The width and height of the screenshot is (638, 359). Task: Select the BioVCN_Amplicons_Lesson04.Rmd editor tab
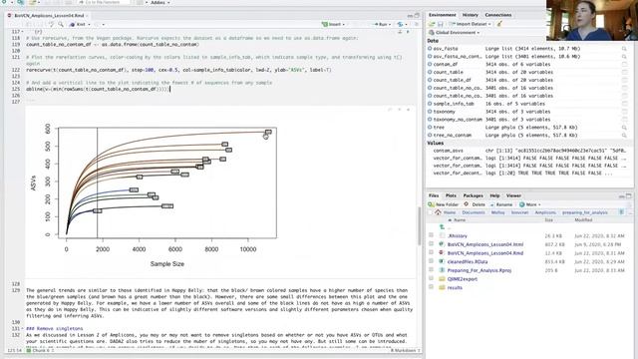pos(48,16)
